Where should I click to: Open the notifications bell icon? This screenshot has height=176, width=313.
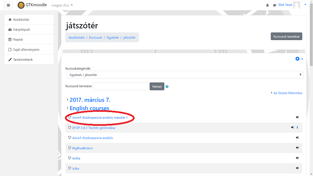point(268,5)
